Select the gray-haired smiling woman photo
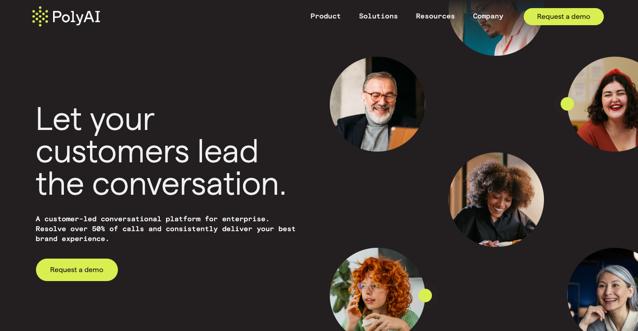The image size is (638, 331). tap(603, 290)
